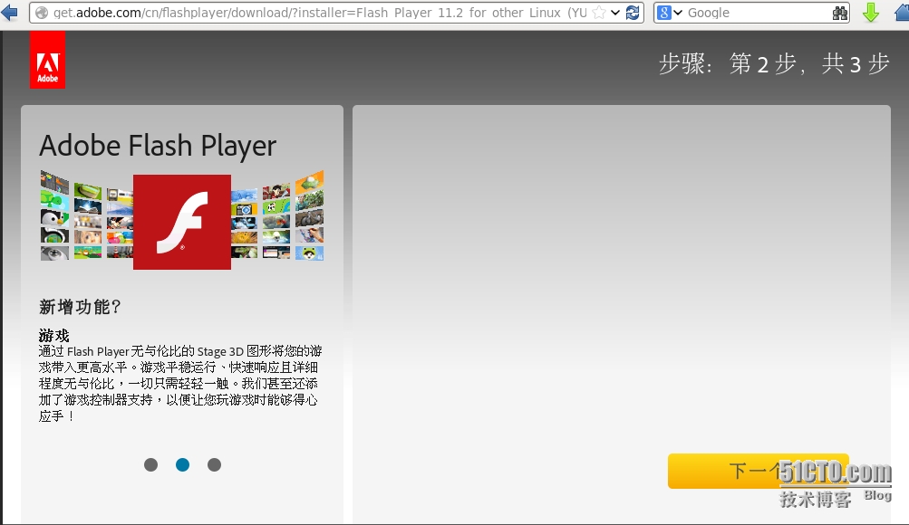Click the 游戏 subheading
Screen dimensions: 909x525
[53, 336]
